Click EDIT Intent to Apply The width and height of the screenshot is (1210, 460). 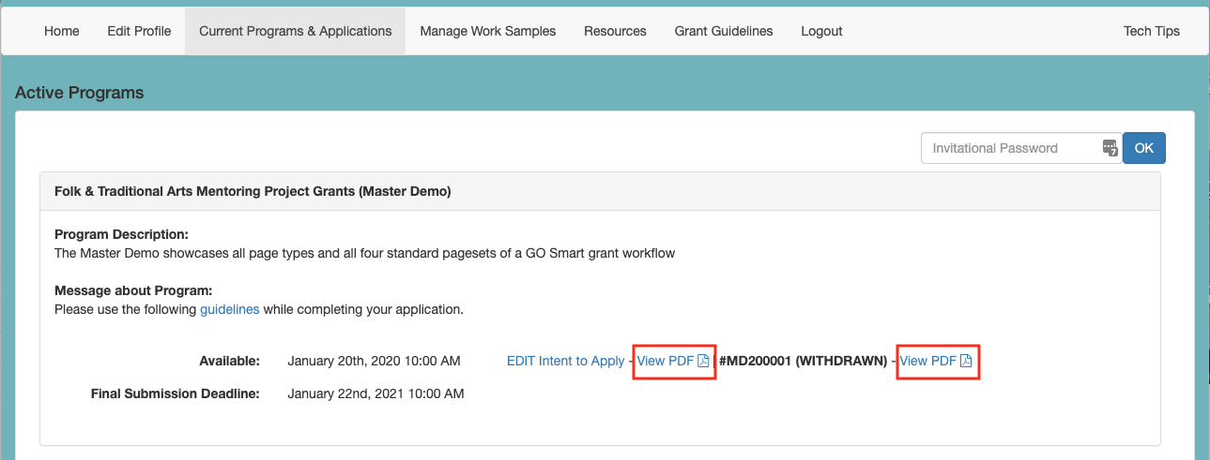click(x=566, y=361)
